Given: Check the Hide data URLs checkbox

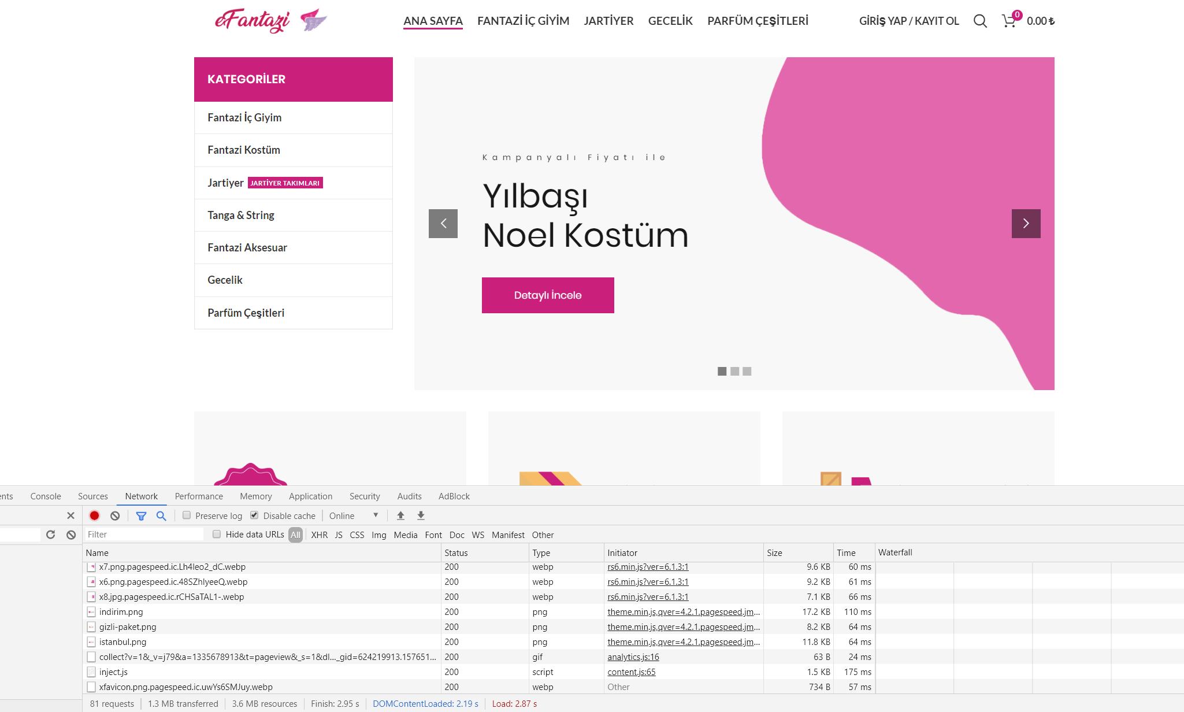Looking at the screenshot, I should [217, 534].
